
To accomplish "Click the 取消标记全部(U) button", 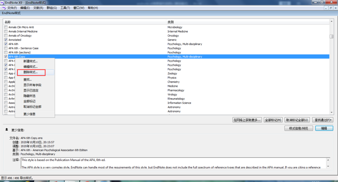I will point(297,120).
